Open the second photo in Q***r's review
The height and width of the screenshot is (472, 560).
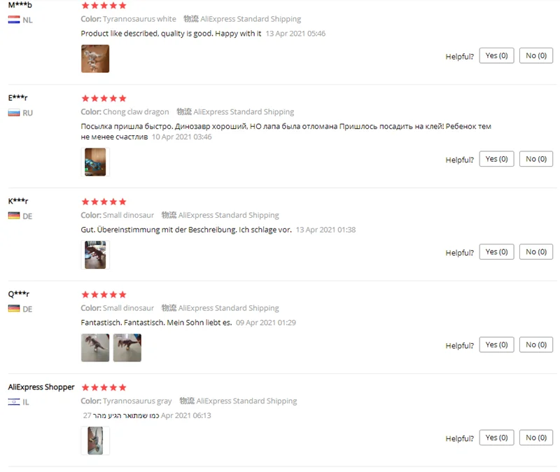coord(127,347)
